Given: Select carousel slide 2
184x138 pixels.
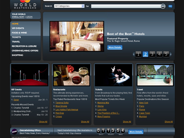Looking at the screenshot, I should (145, 54).
